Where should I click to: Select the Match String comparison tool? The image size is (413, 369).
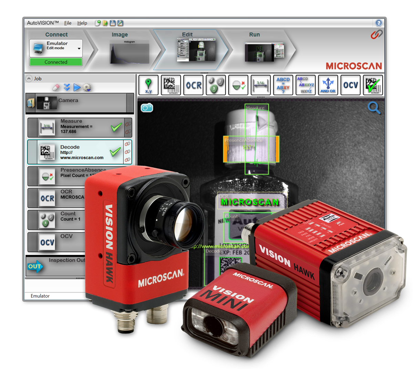pos(283,85)
